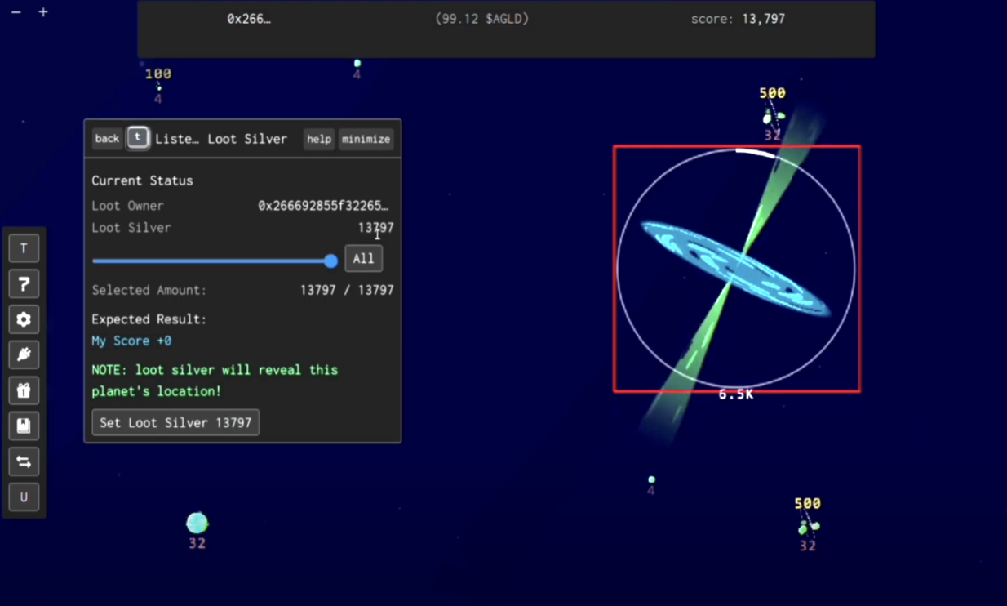Viewport: 1007px width, 606px height.
Task: Open transactions via swap arrows icon
Action: (x=24, y=462)
